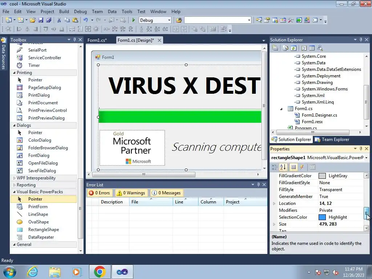372x279 pixels.
Task: Open the Data Sources side tab
Action: (x=4, y=53)
